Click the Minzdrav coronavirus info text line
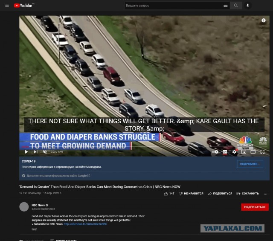The width and height of the screenshot is (273, 241). (61, 167)
